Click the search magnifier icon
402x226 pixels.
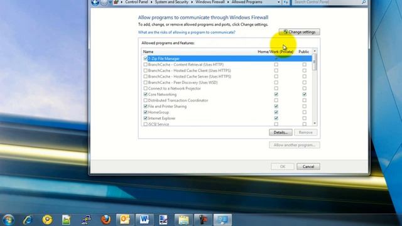(x=364, y=2)
